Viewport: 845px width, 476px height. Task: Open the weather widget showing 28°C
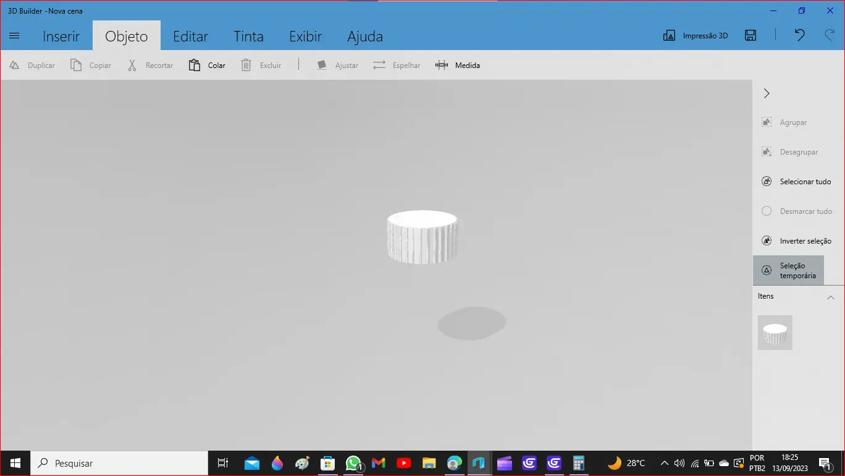pyautogui.click(x=626, y=463)
